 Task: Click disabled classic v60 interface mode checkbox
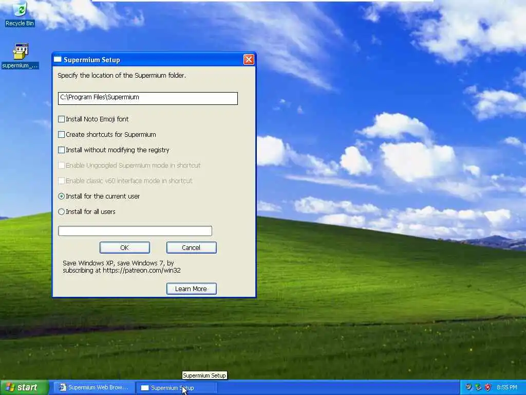coord(62,181)
